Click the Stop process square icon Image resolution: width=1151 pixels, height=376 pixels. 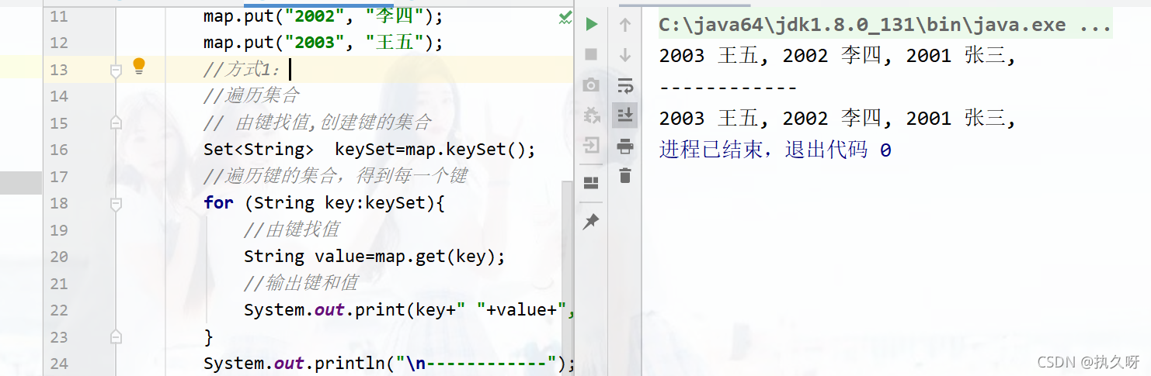pyautogui.click(x=592, y=54)
